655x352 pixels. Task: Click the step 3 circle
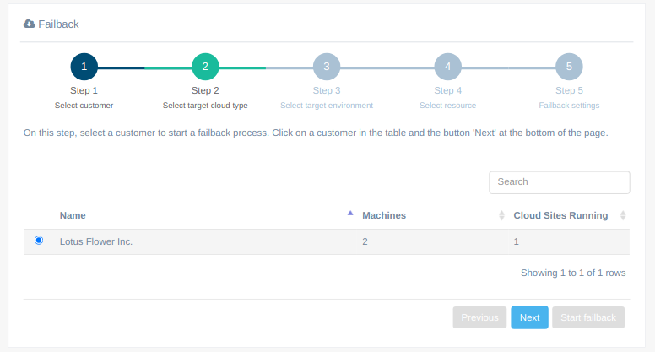point(327,67)
